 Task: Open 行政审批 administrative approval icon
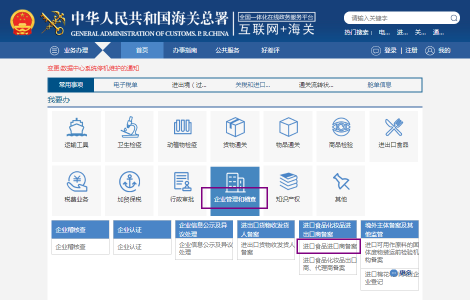coord(181,182)
